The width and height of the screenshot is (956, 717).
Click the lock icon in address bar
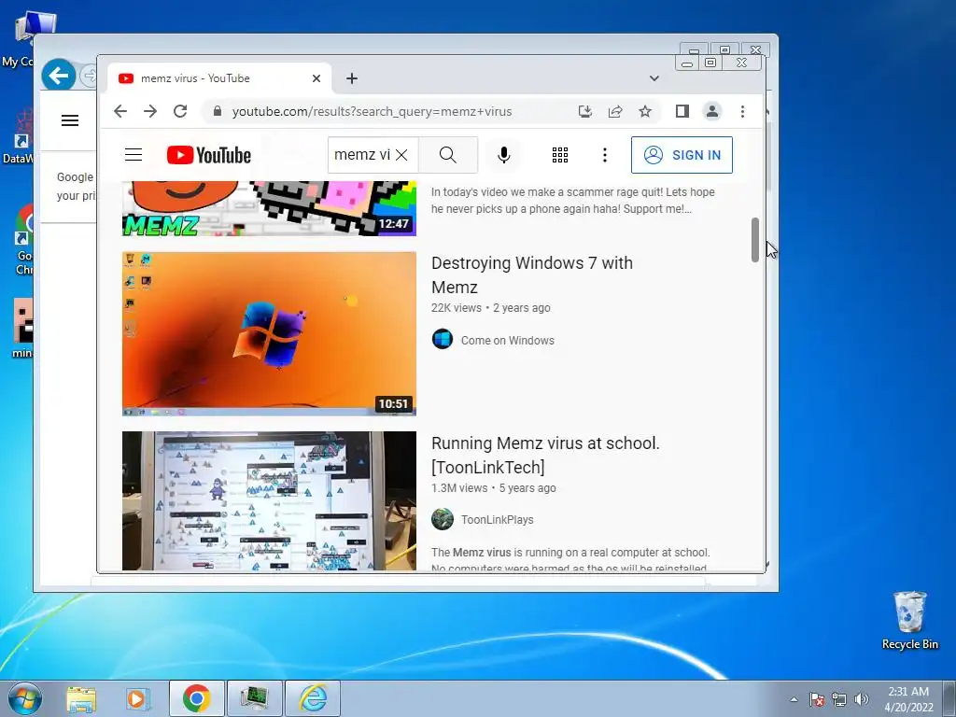point(217,111)
